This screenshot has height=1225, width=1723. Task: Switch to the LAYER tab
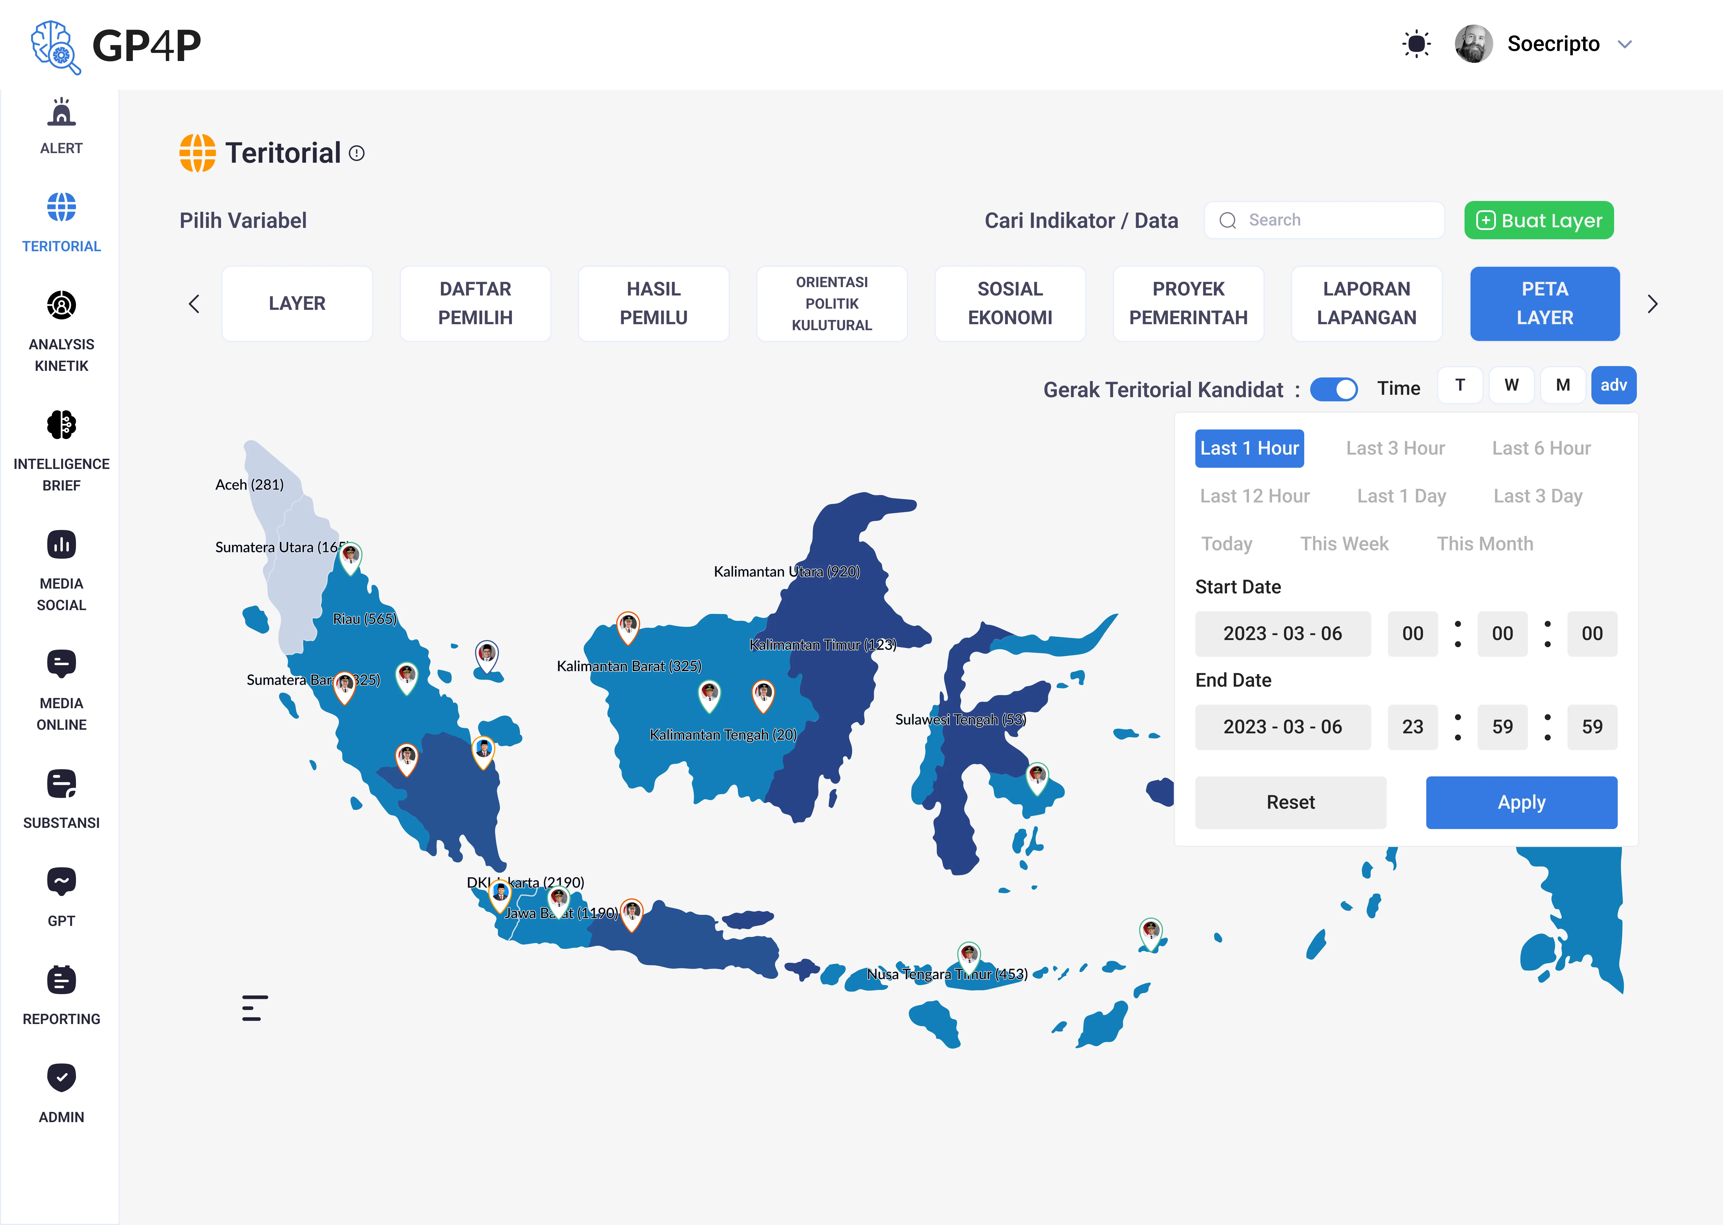297,304
